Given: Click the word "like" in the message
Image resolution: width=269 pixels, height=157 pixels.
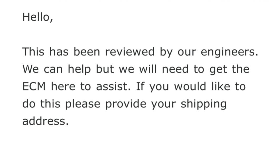Looking at the screenshot, I should (221, 86).
